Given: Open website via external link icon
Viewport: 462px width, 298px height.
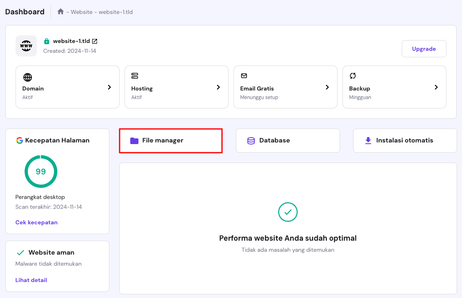Looking at the screenshot, I should point(95,41).
